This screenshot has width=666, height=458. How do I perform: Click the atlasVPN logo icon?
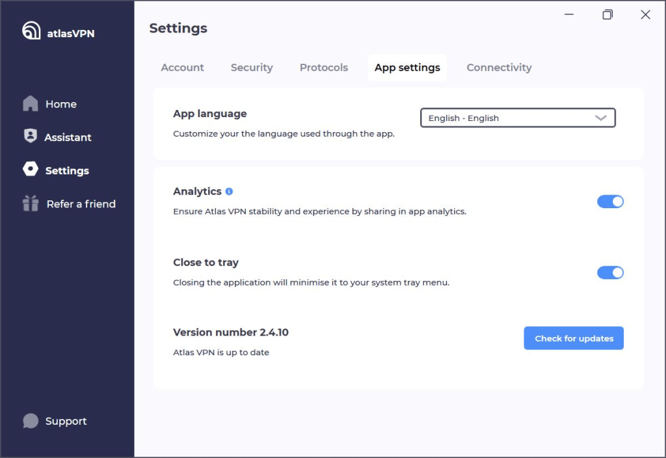(31, 30)
